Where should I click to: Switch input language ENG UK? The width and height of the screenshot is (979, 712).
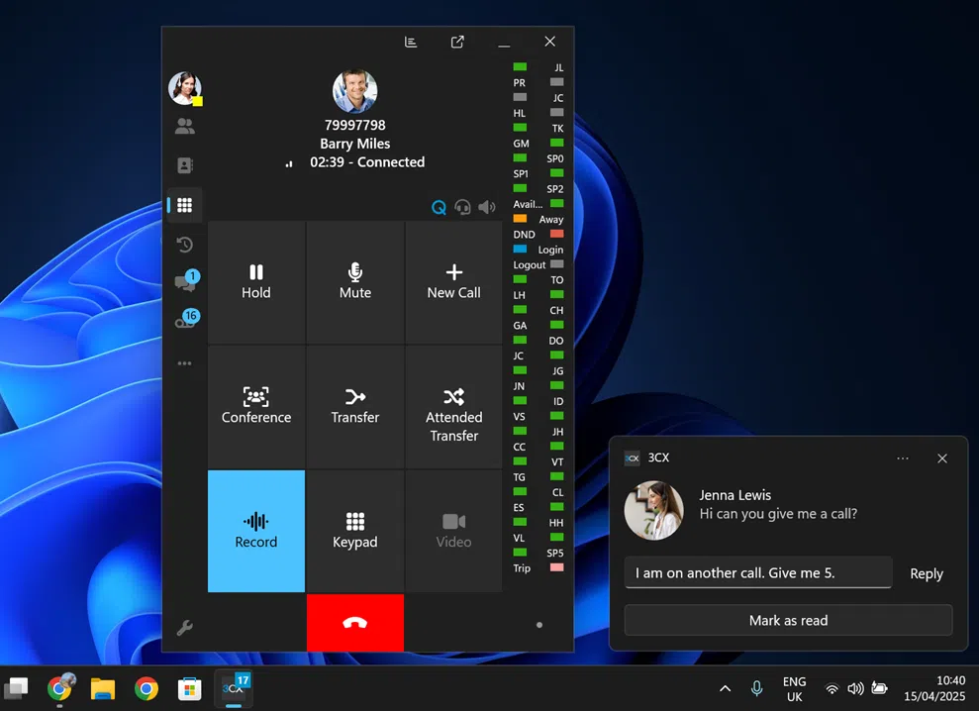click(794, 689)
